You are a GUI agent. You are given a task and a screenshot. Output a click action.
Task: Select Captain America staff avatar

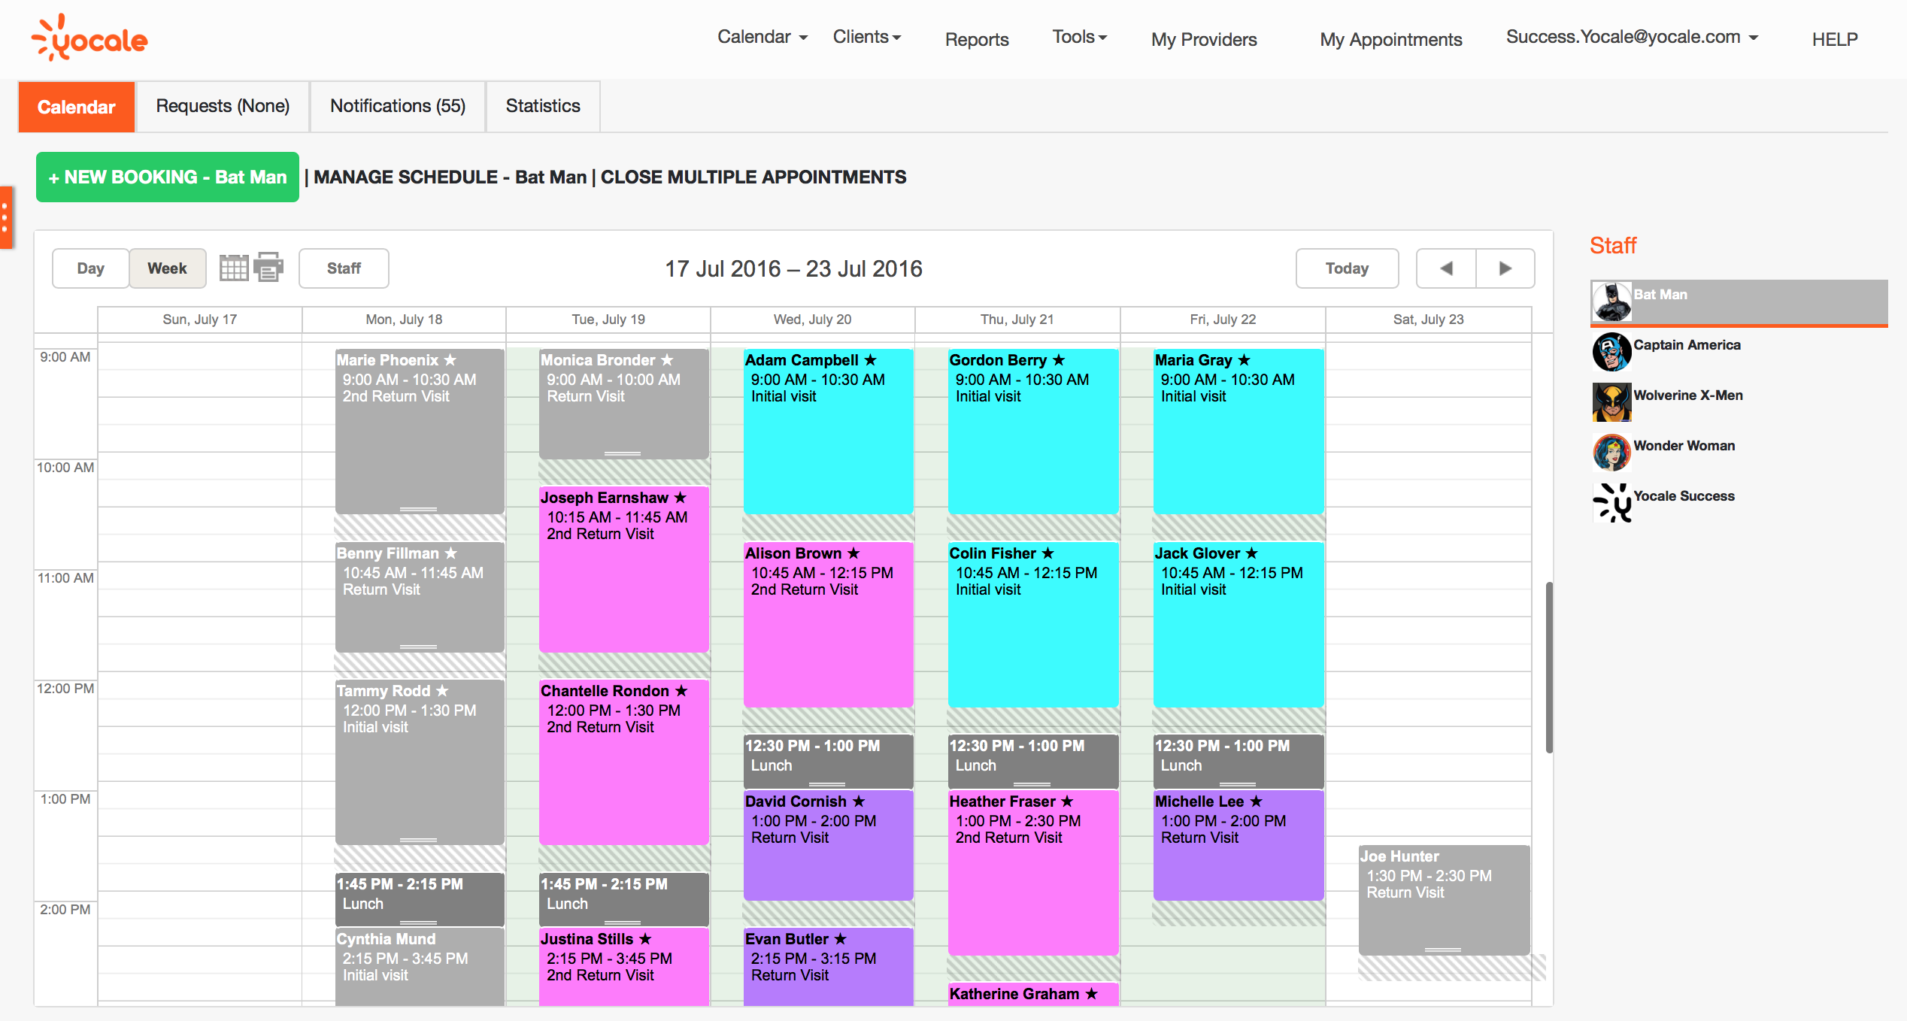[1611, 351]
